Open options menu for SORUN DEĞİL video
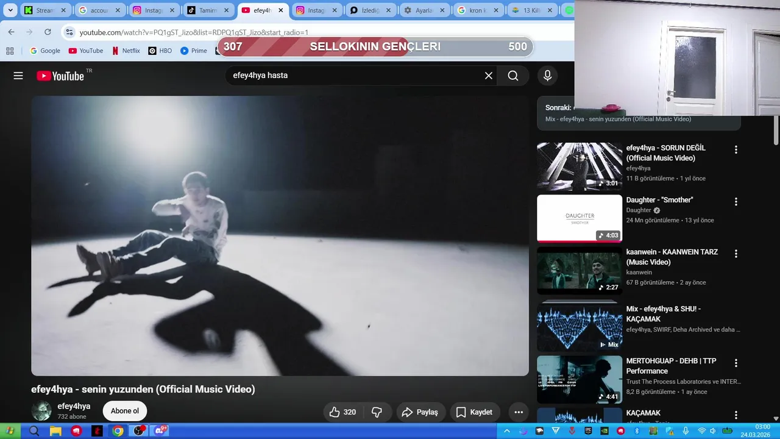Screen dimensions: 780x439 tap(736, 149)
